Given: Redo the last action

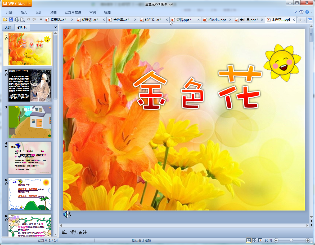Looking at the screenshot, I should click(x=34, y=20).
